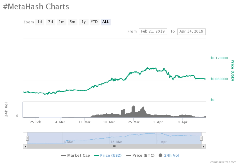
Task: Select the YTD zoom range
Action: pyautogui.click(x=95, y=22)
